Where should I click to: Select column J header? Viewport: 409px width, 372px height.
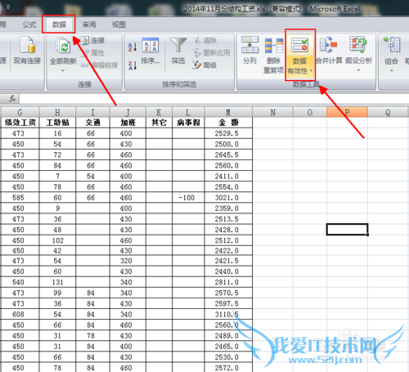click(x=128, y=112)
